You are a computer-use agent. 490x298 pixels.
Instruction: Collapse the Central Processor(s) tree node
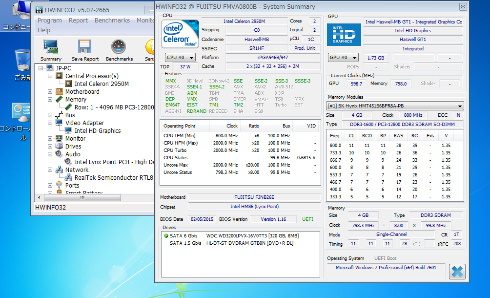point(50,76)
